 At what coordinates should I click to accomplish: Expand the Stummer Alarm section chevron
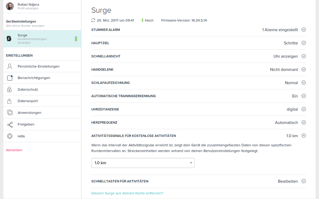tap(304, 30)
